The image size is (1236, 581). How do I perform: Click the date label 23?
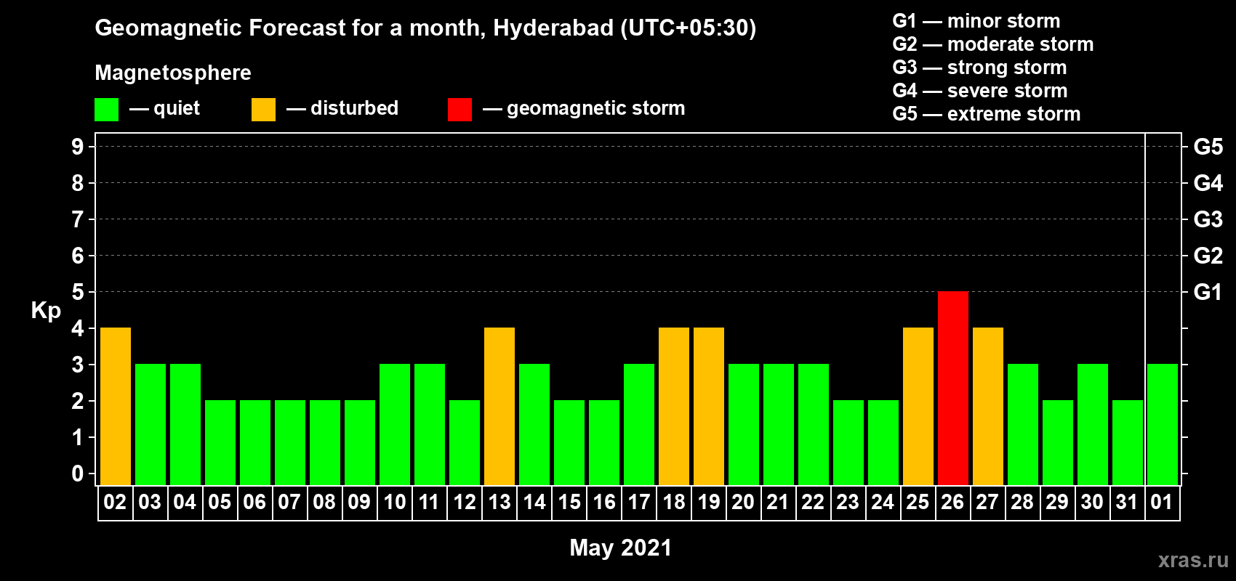tap(848, 502)
